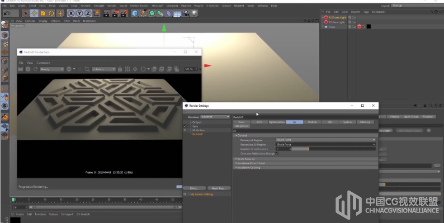Click Render View clapperboard icon
The image size is (444, 223).
tap(106, 13)
